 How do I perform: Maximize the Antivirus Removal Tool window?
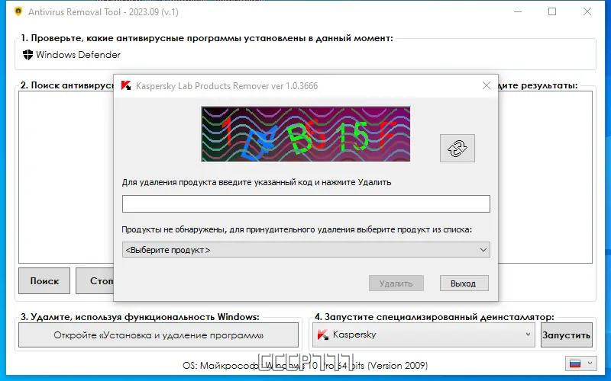pyautogui.click(x=552, y=11)
